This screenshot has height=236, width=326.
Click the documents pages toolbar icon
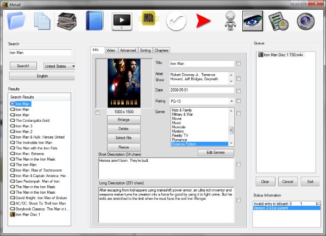42,21
